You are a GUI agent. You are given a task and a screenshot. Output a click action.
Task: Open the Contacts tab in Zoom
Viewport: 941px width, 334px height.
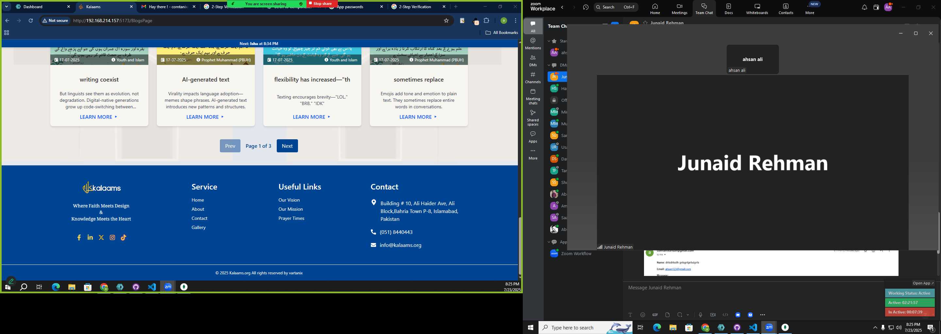786,9
